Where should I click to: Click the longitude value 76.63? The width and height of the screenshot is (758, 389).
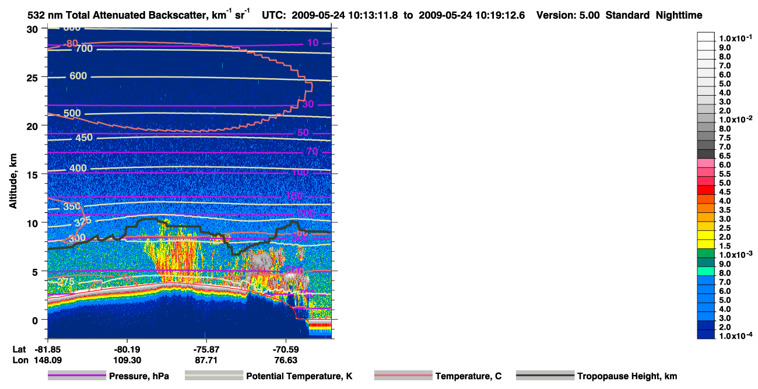coord(286,360)
